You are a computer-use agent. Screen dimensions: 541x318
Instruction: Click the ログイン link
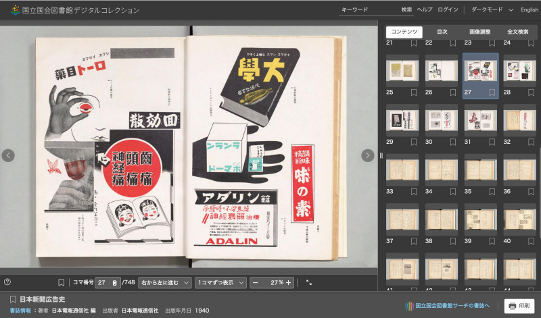[x=448, y=9]
